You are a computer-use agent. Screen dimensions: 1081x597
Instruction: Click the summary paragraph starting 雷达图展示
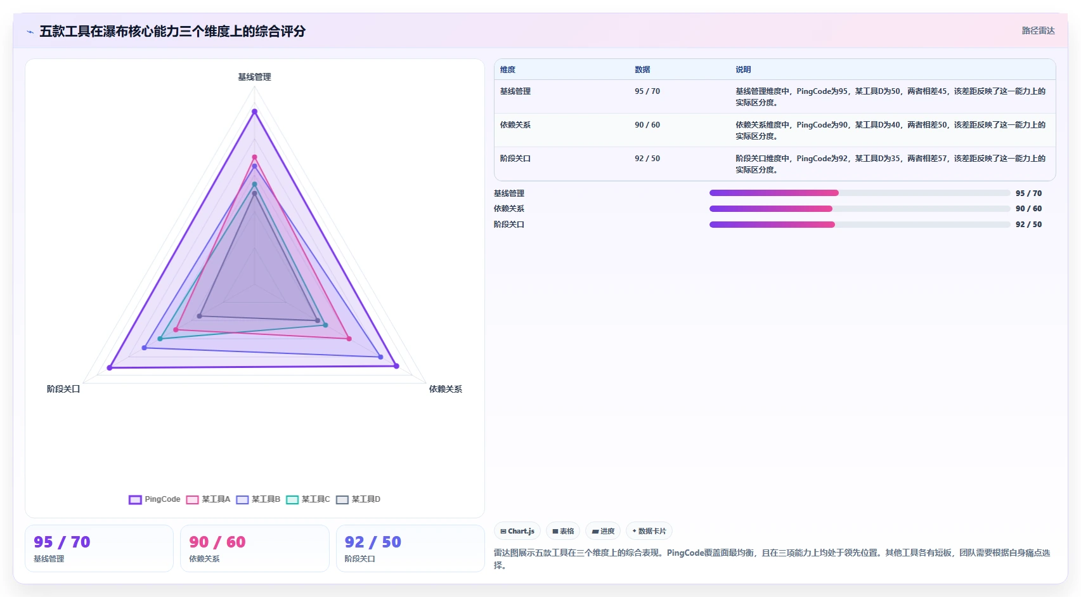pos(772,559)
